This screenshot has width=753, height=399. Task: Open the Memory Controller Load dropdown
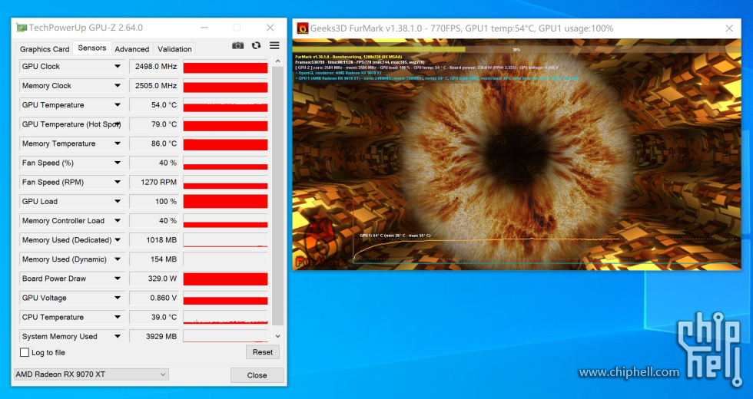pyautogui.click(x=117, y=221)
